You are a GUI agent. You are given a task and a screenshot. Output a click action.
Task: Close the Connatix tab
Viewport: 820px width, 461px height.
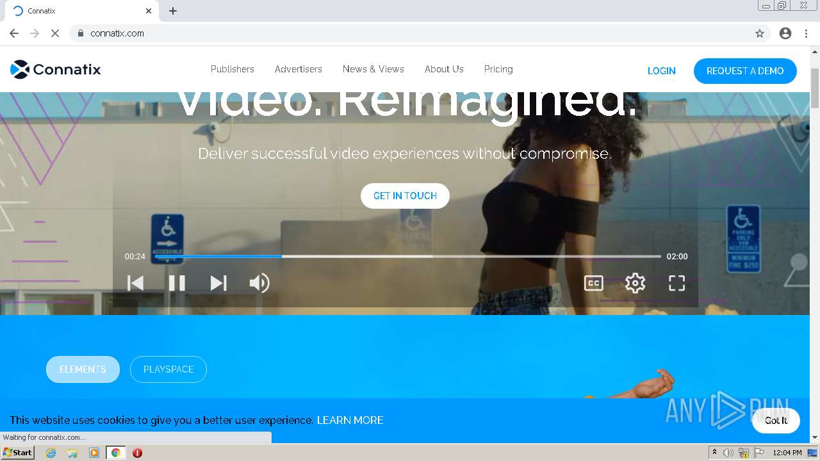[149, 11]
